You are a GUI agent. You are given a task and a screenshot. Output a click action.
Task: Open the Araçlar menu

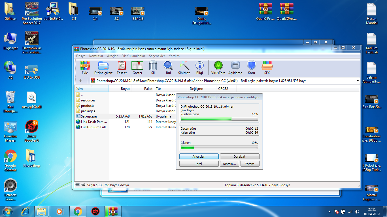(x=112, y=56)
